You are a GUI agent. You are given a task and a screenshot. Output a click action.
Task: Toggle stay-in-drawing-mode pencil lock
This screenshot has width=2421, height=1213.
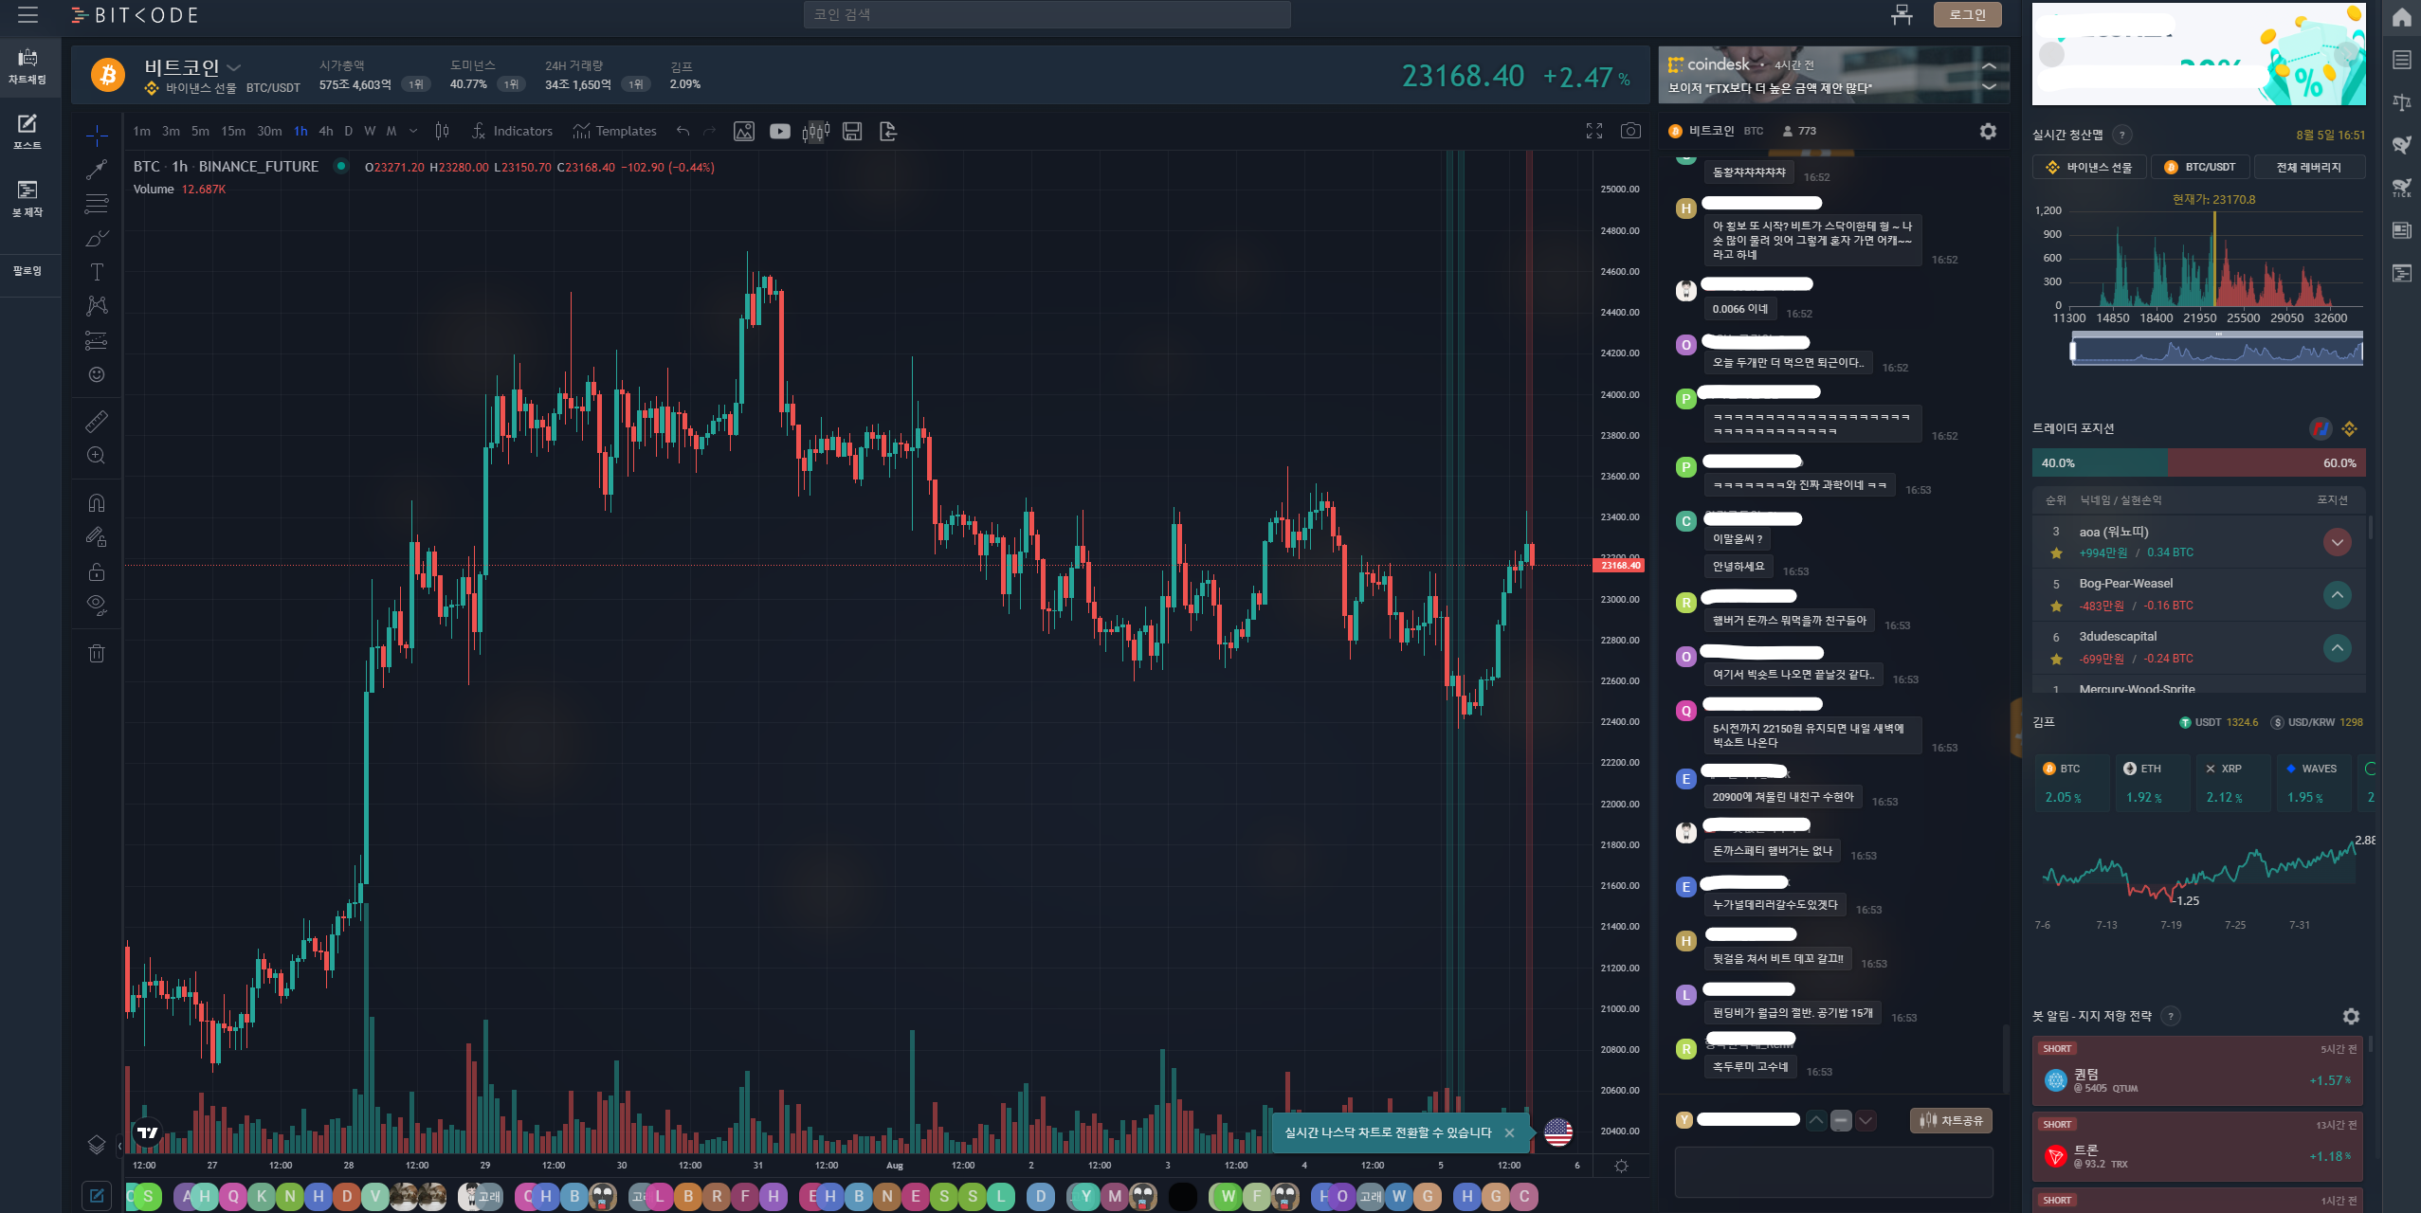[97, 536]
